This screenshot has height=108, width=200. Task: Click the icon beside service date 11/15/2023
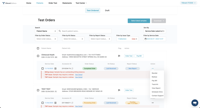pyautogui.click(x=55, y=68)
